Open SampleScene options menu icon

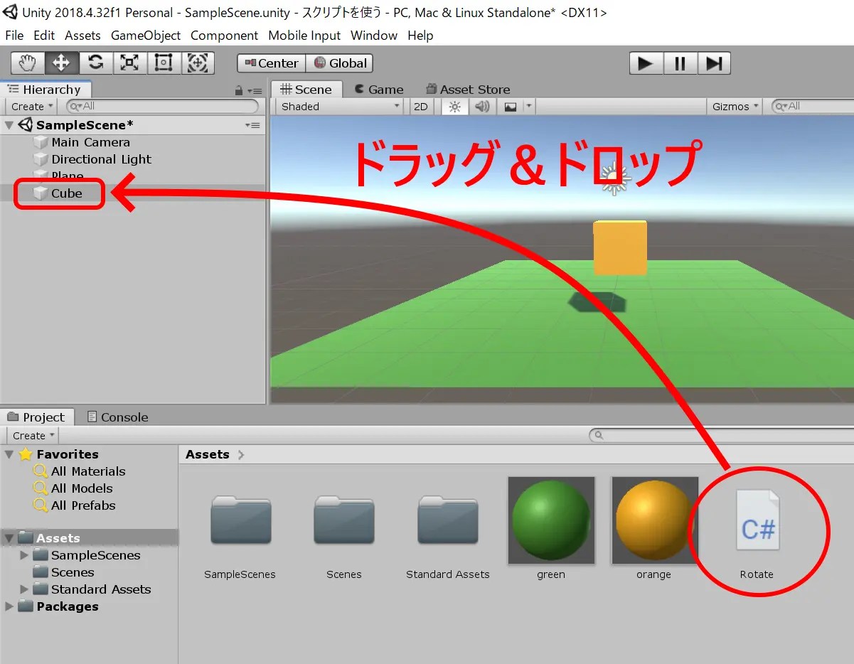click(x=252, y=125)
